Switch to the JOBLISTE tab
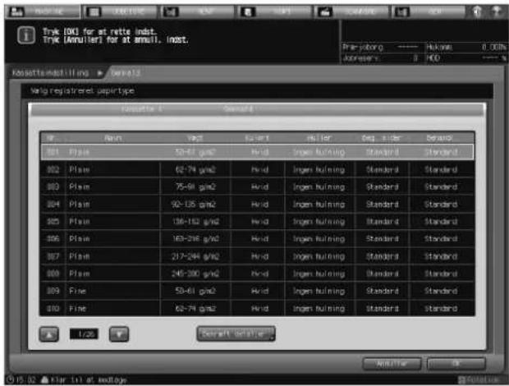Image resolution: width=509 pixels, height=386 pixels. [121, 12]
